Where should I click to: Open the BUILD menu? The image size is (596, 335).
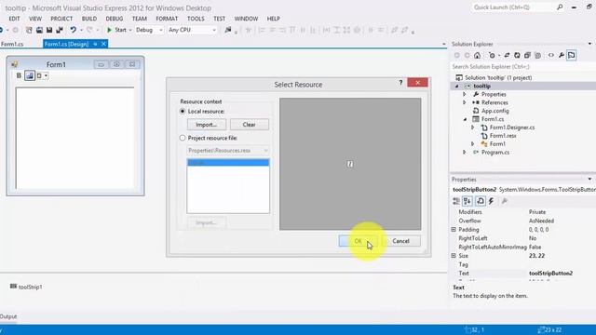click(89, 19)
